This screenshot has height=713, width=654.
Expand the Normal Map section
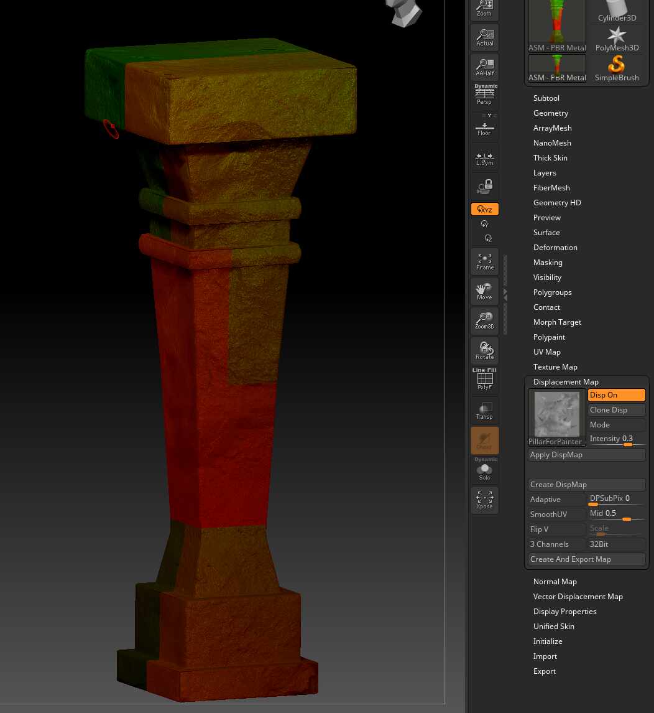555,582
